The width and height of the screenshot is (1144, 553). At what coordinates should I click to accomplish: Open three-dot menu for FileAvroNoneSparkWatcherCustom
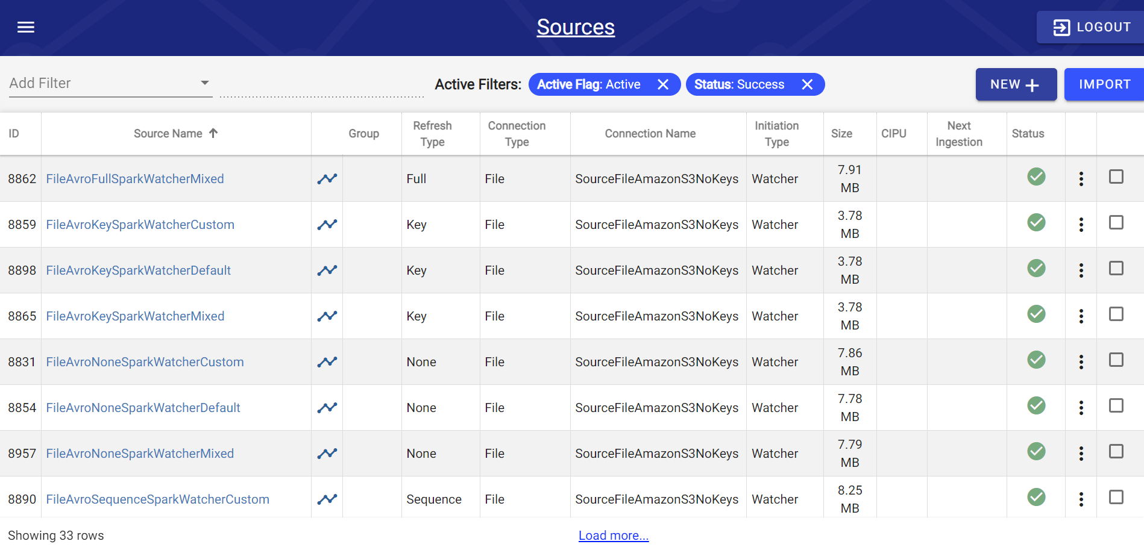coord(1081,362)
